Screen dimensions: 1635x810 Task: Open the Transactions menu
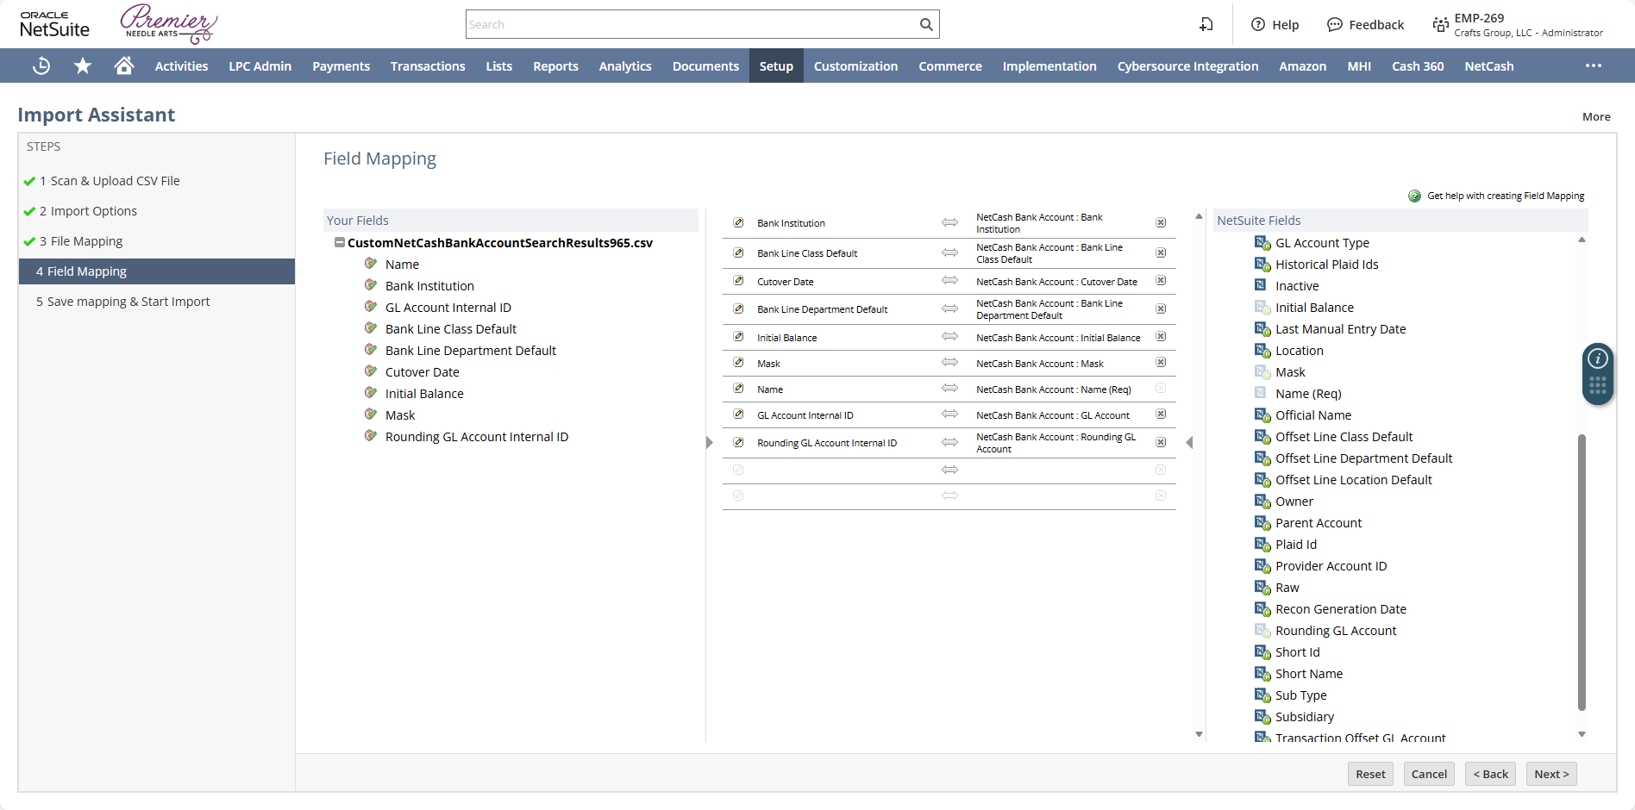pyautogui.click(x=428, y=66)
